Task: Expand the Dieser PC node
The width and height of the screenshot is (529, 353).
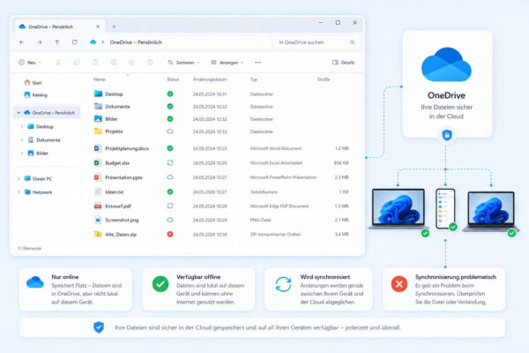Action: pyautogui.click(x=19, y=178)
